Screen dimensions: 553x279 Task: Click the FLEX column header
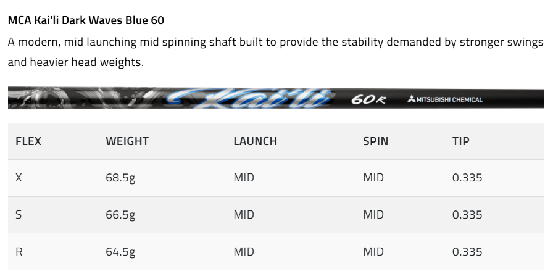pyautogui.click(x=28, y=141)
